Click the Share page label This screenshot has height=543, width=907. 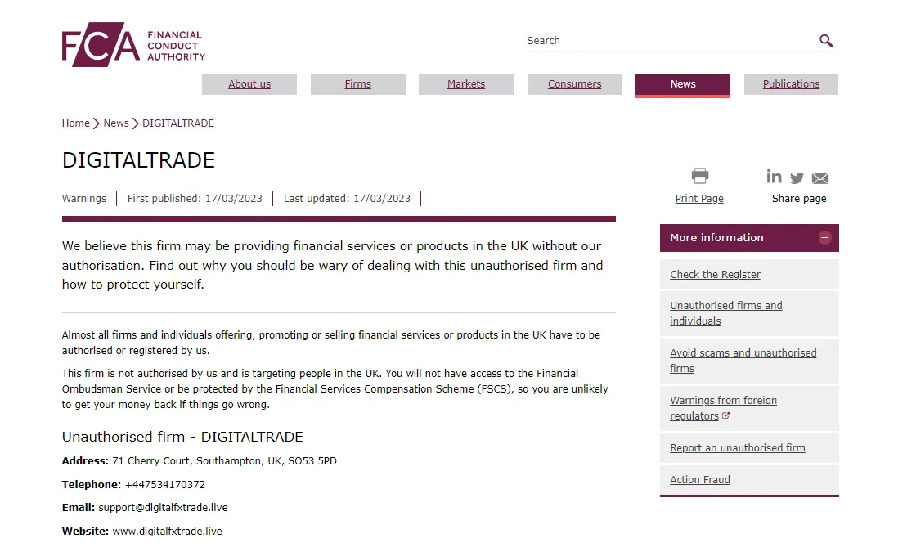799,199
